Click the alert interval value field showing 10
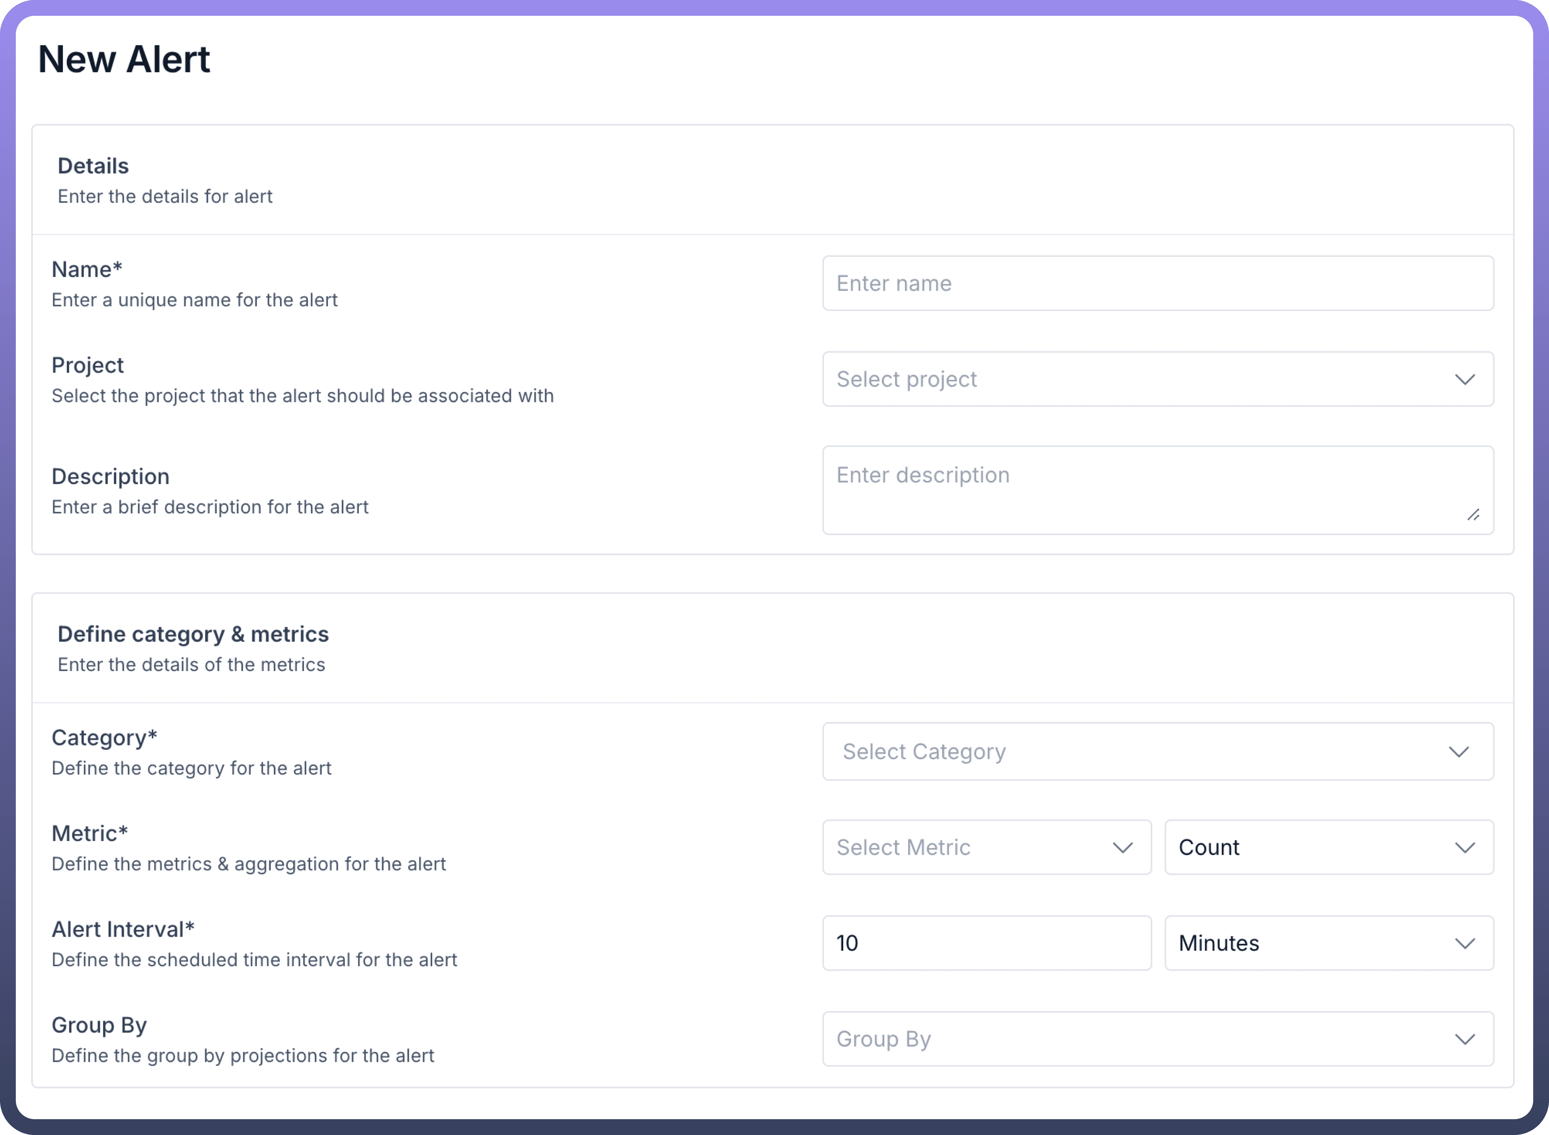This screenshot has width=1549, height=1135. pyautogui.click(x=986, y=943)
